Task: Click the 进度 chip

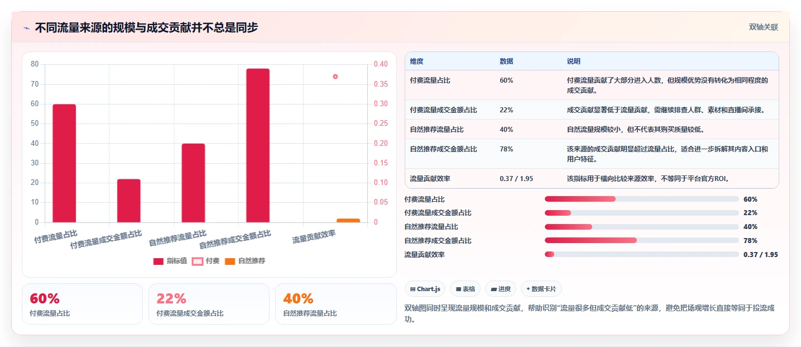Action: [501, 289]
